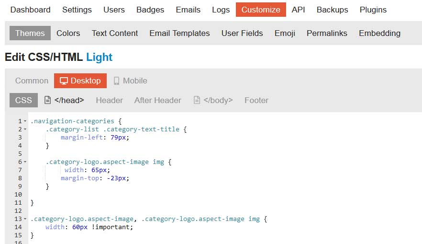The height and width of the screenshot is (244, 422).
Task: Open the Emoji customization section
Action: click(285, 33)
